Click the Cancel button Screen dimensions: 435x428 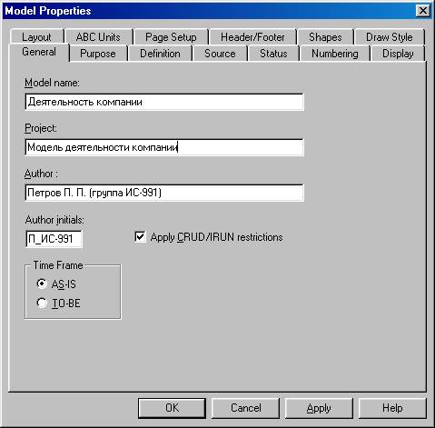click(245, 408)
